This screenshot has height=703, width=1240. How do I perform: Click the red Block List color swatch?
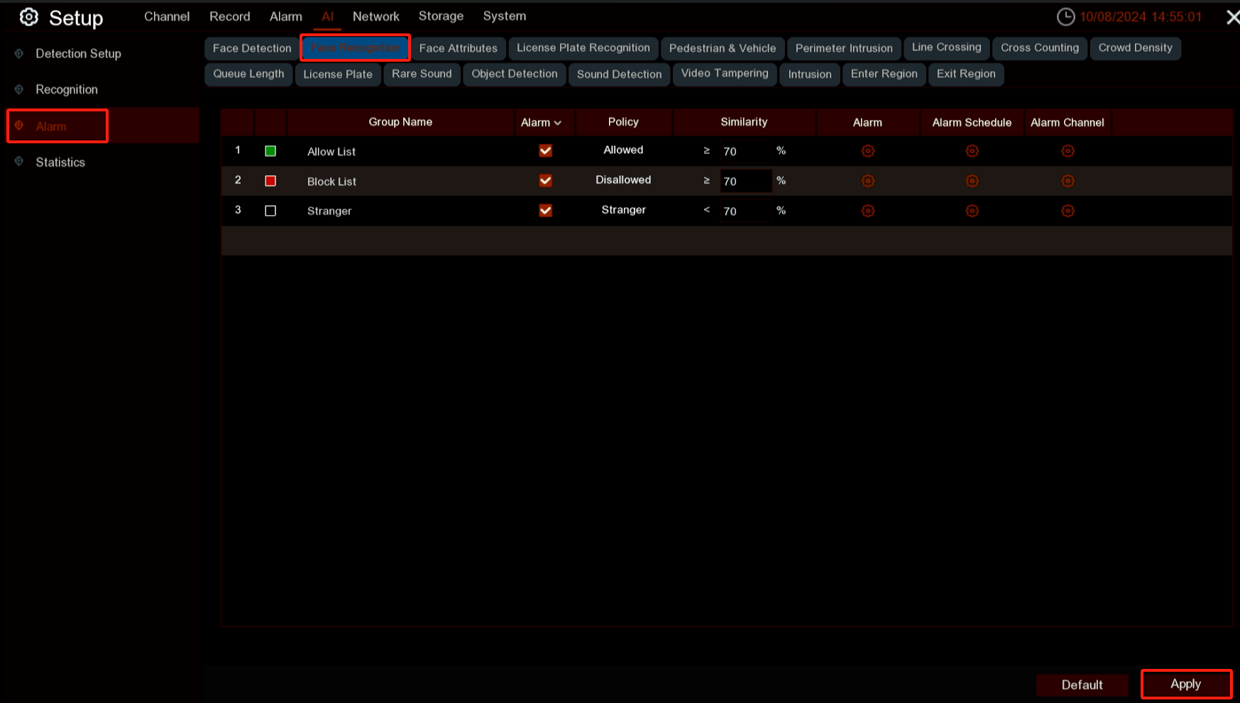[270, 181]
